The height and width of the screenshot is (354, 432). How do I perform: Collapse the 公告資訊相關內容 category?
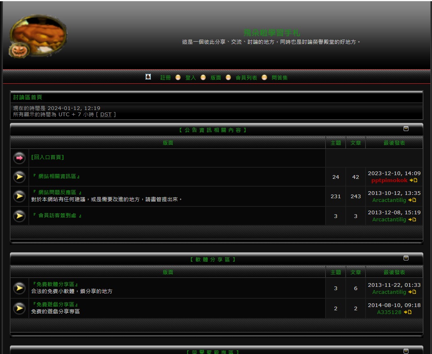[x=406, y=129]
